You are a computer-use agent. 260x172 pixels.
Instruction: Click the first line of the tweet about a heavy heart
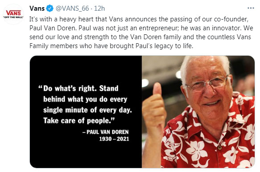(139, 19)
